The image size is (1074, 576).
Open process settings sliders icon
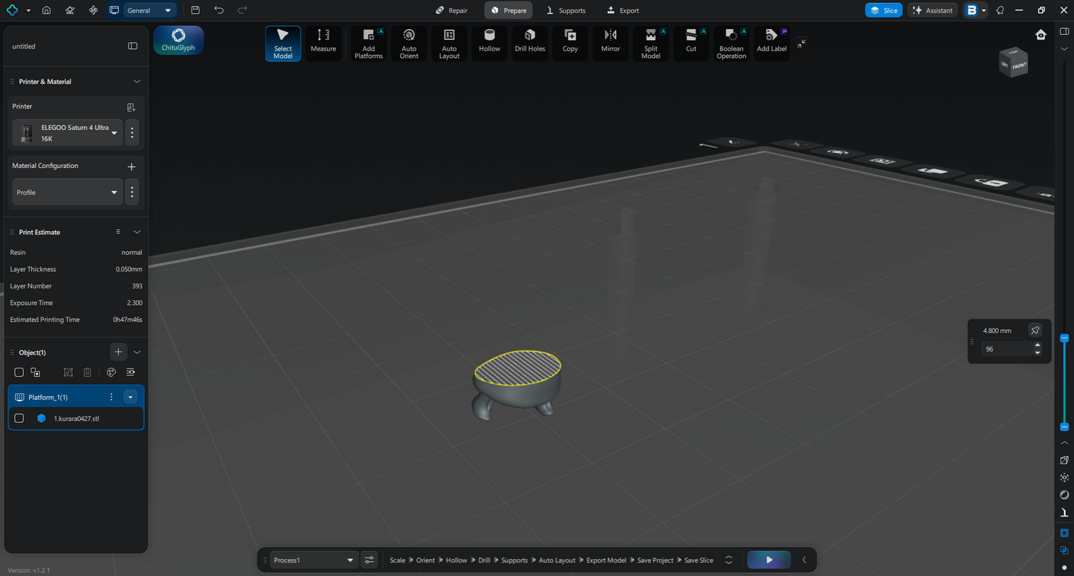click(x=369, y=560)
